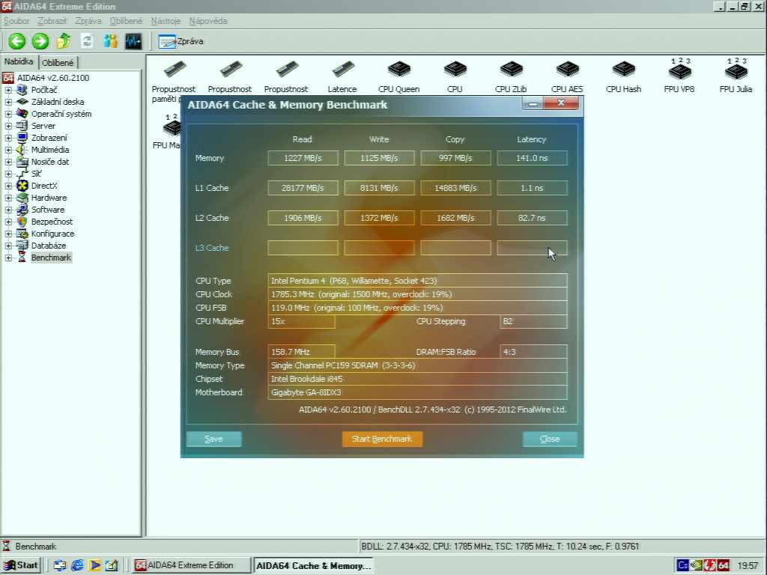Viewport: 767px width, 575px height.
Task: Click Show Desktop quick launch icon
Action: click(60, 565)
